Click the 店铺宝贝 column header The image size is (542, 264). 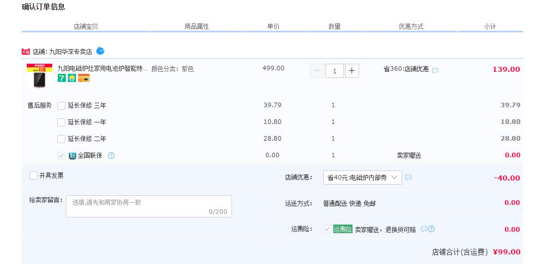click(86, 27)
